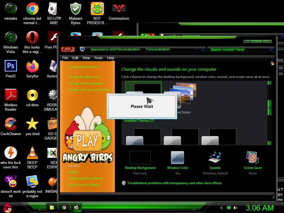The height and width of the screenshot is (213, 284).
Task: Go back with the orange back arrow
Action: coord(65,49)
